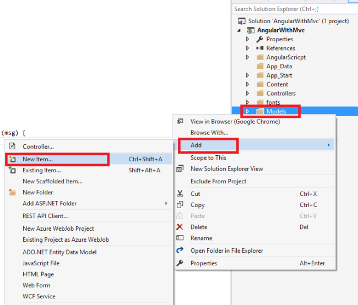Click the Content folder icon
Viewport: 358px width, 305px height.
(260, 84)
